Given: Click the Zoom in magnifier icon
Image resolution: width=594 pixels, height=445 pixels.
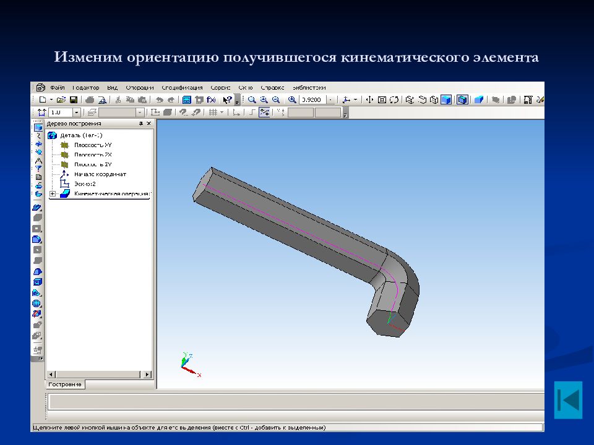Looking at the screenshot, I should (264, 100).
